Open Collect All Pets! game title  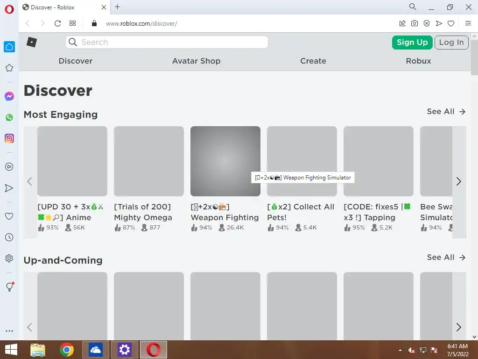[x=301, y=212]
